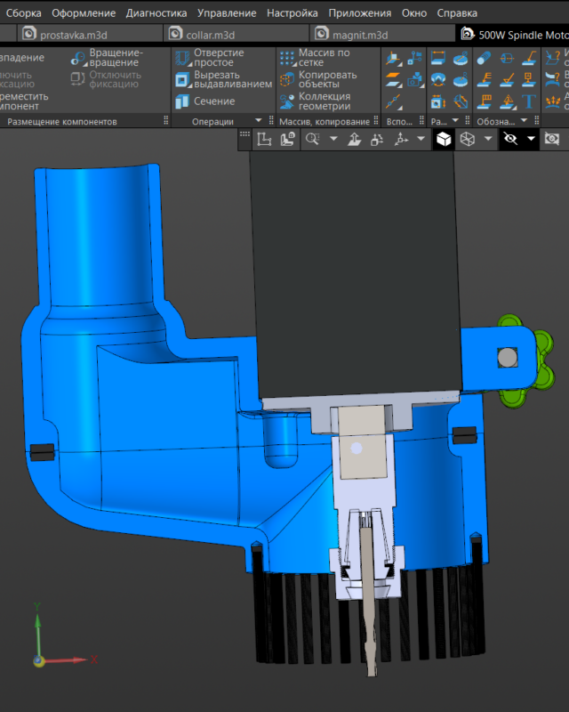Choose Массив по сетке tool
This screenshot has width=569, height=712.
287,59
